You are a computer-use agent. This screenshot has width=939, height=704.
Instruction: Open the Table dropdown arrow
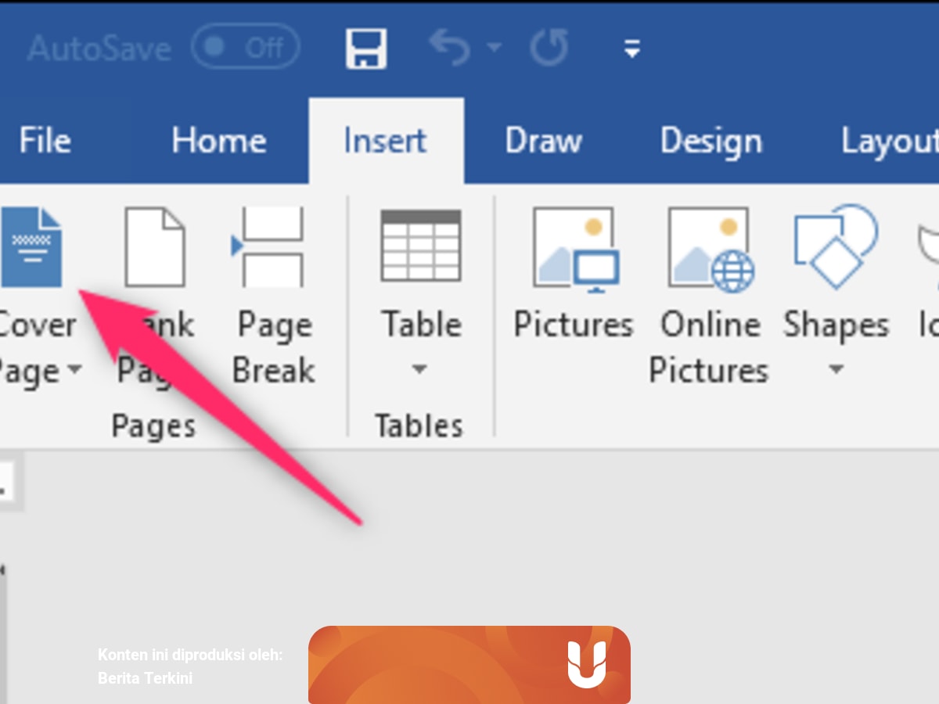point(419,370)
